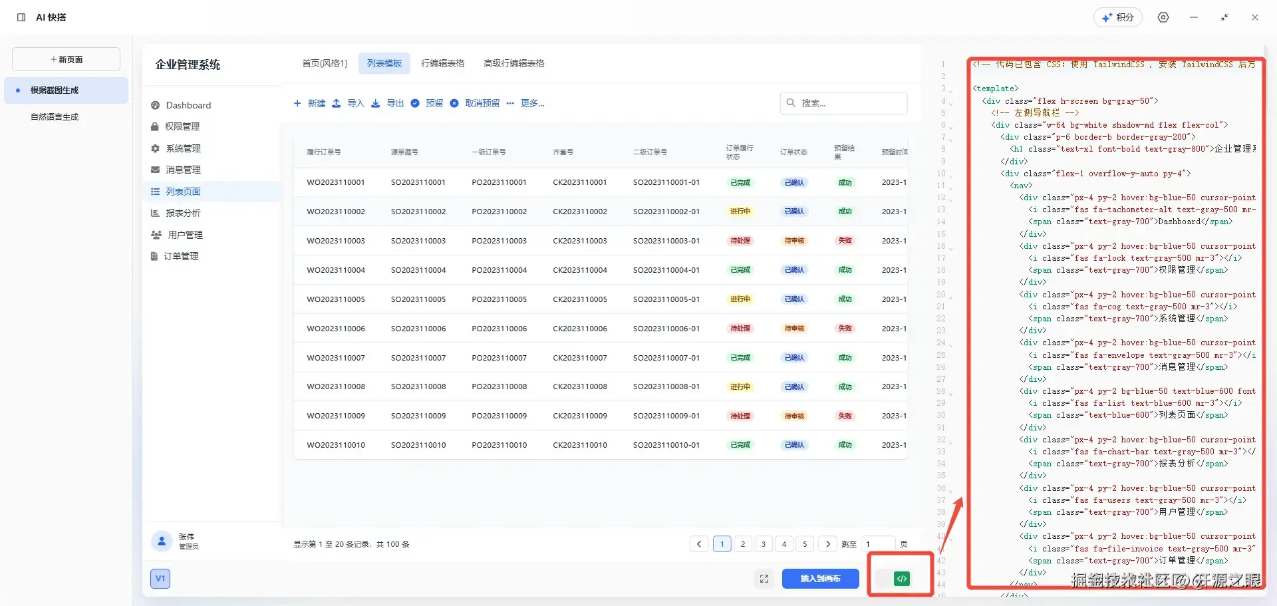
Task: Click the gear icon for 系统管理
Action: click(x=156, y=148)
